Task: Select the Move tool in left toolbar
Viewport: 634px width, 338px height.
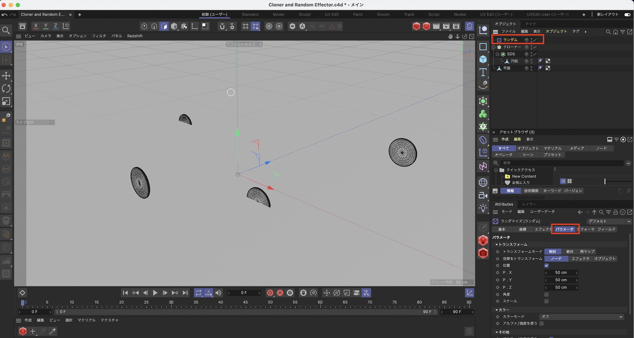Action: click(x=6, y=76)
